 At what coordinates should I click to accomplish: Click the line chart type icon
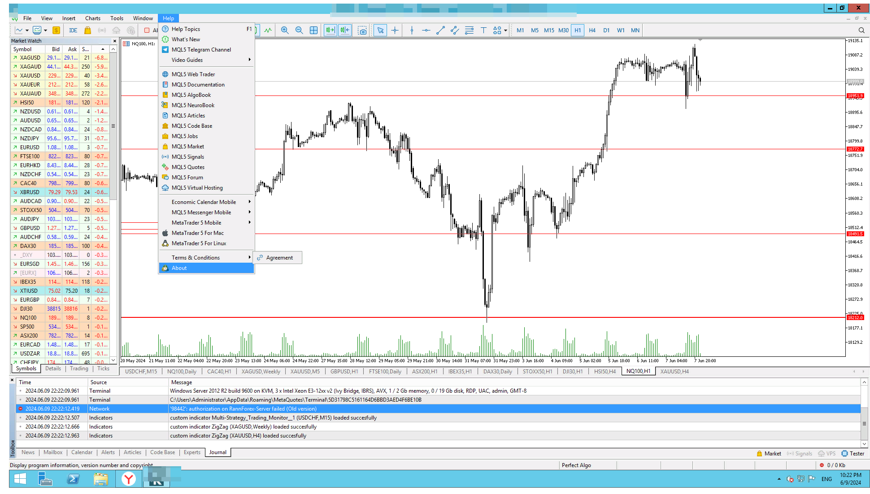coord(268,30)
